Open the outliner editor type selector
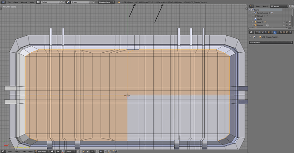Image resolution: width=294 pixels, height=153 pixels. click(x=251, y=6)
